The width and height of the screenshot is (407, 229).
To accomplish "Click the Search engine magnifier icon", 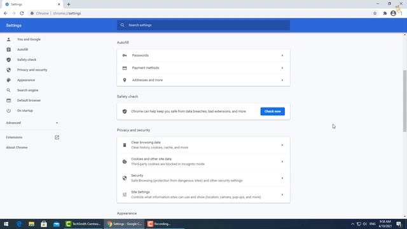I will (x=8, y=90).
